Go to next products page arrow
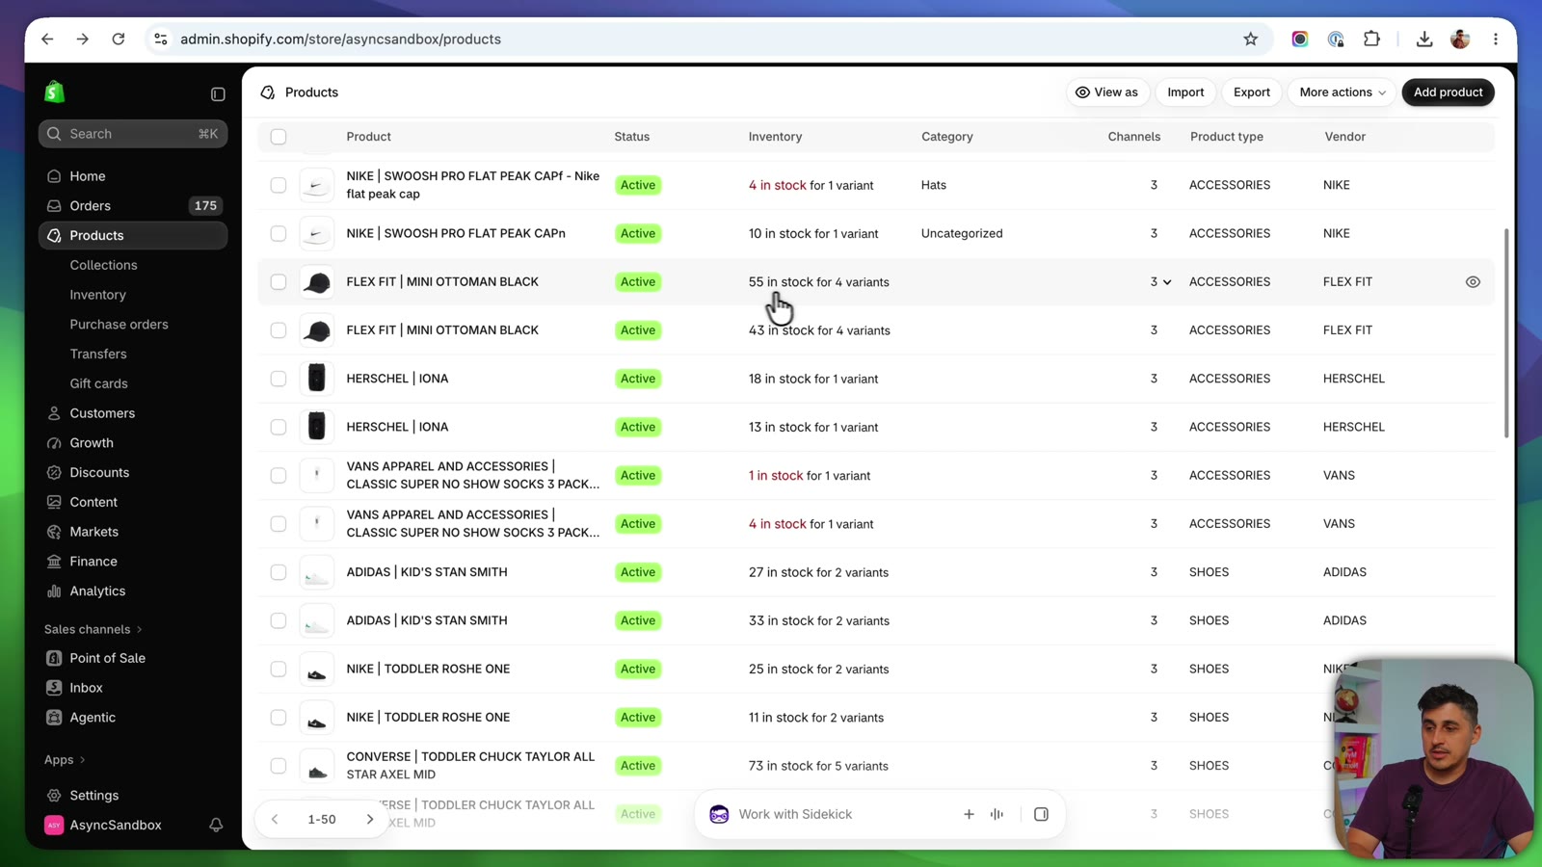The image size is (1542, 867). click(369, 819)
